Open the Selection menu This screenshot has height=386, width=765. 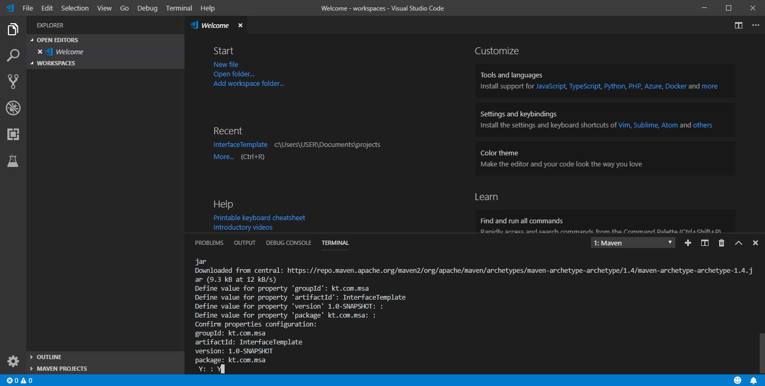coord(75,8)
